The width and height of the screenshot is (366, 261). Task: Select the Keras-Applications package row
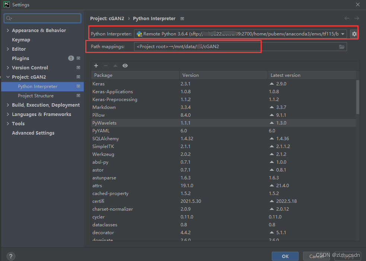(x=223, y=92)
